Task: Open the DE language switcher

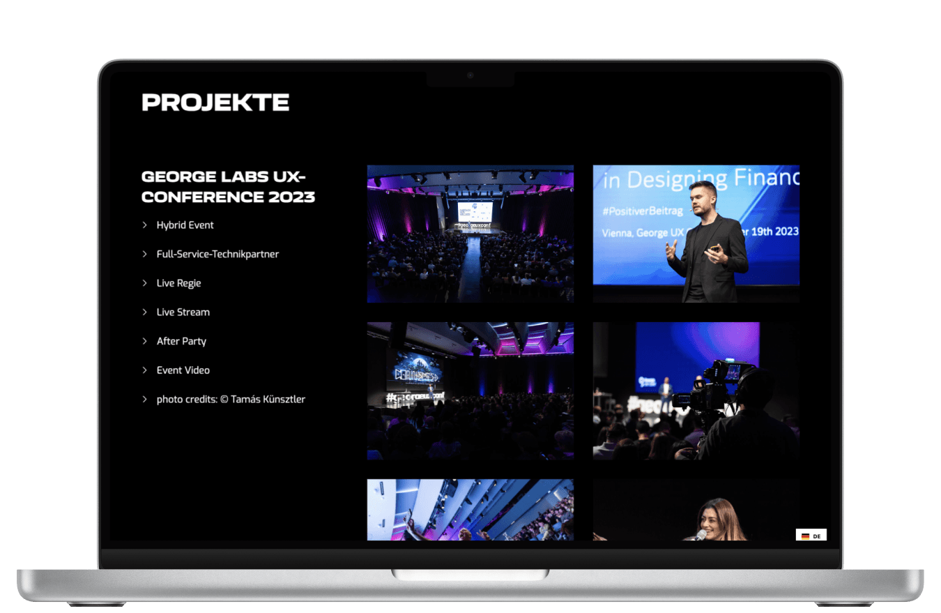Action: point(811,536)
